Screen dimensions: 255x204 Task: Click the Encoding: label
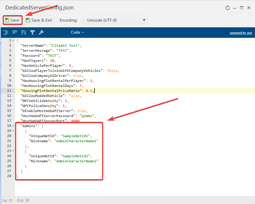tap(68, 20)
